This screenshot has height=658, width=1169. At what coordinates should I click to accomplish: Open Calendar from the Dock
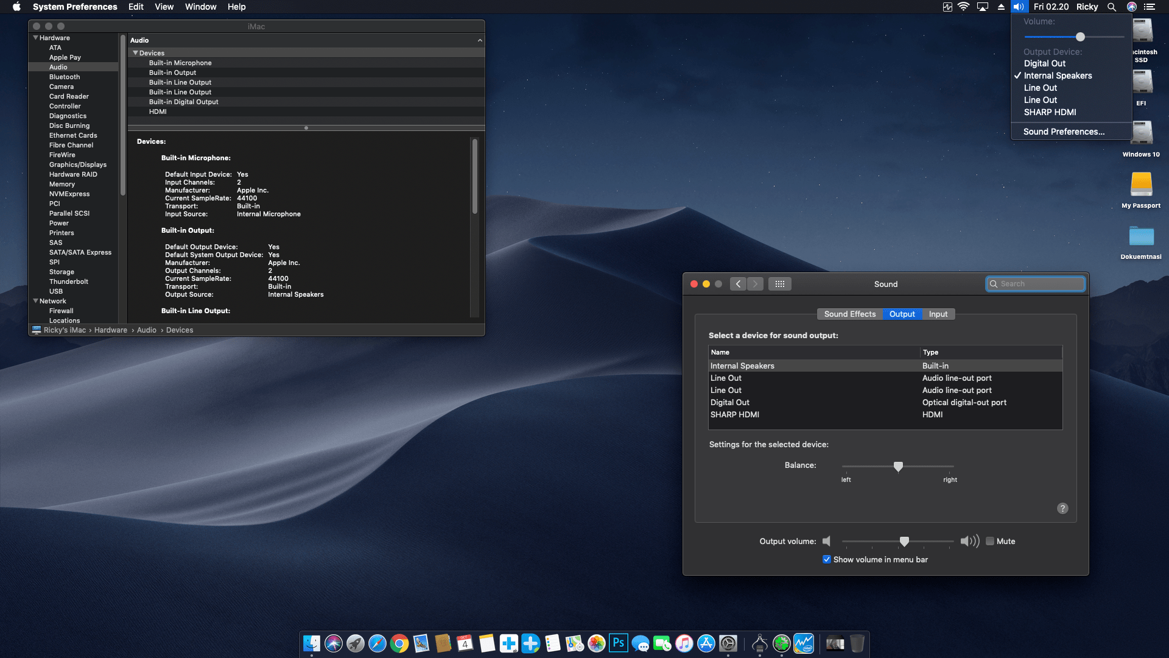coord(465,643)
